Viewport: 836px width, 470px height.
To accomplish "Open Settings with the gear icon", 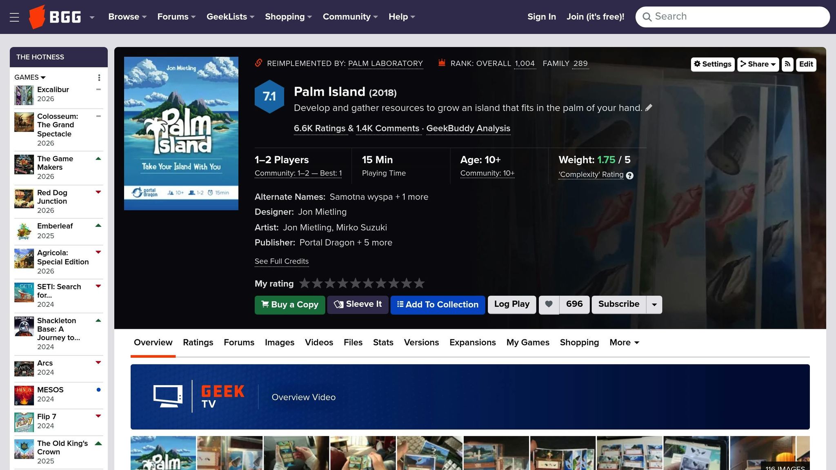I will tap(713, 64).
